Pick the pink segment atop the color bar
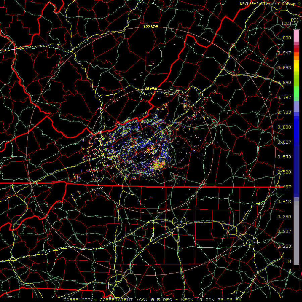Screen dimensions: 302x302 pyautogui.click(x=296, y=36)
